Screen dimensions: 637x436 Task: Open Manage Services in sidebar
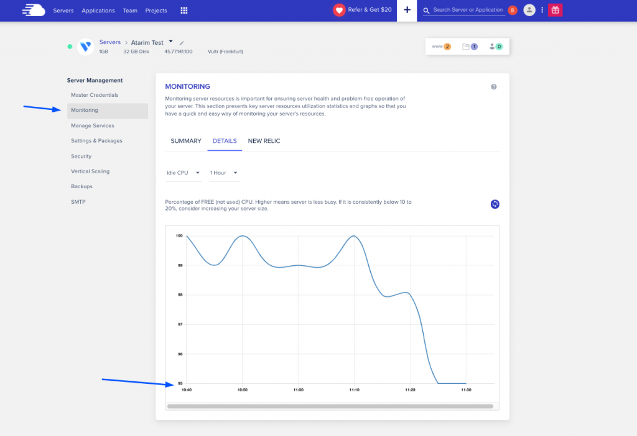93,125
